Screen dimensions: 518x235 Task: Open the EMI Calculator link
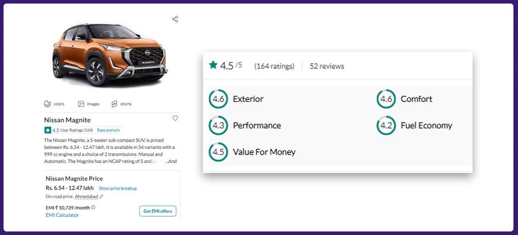click(62, 215)
